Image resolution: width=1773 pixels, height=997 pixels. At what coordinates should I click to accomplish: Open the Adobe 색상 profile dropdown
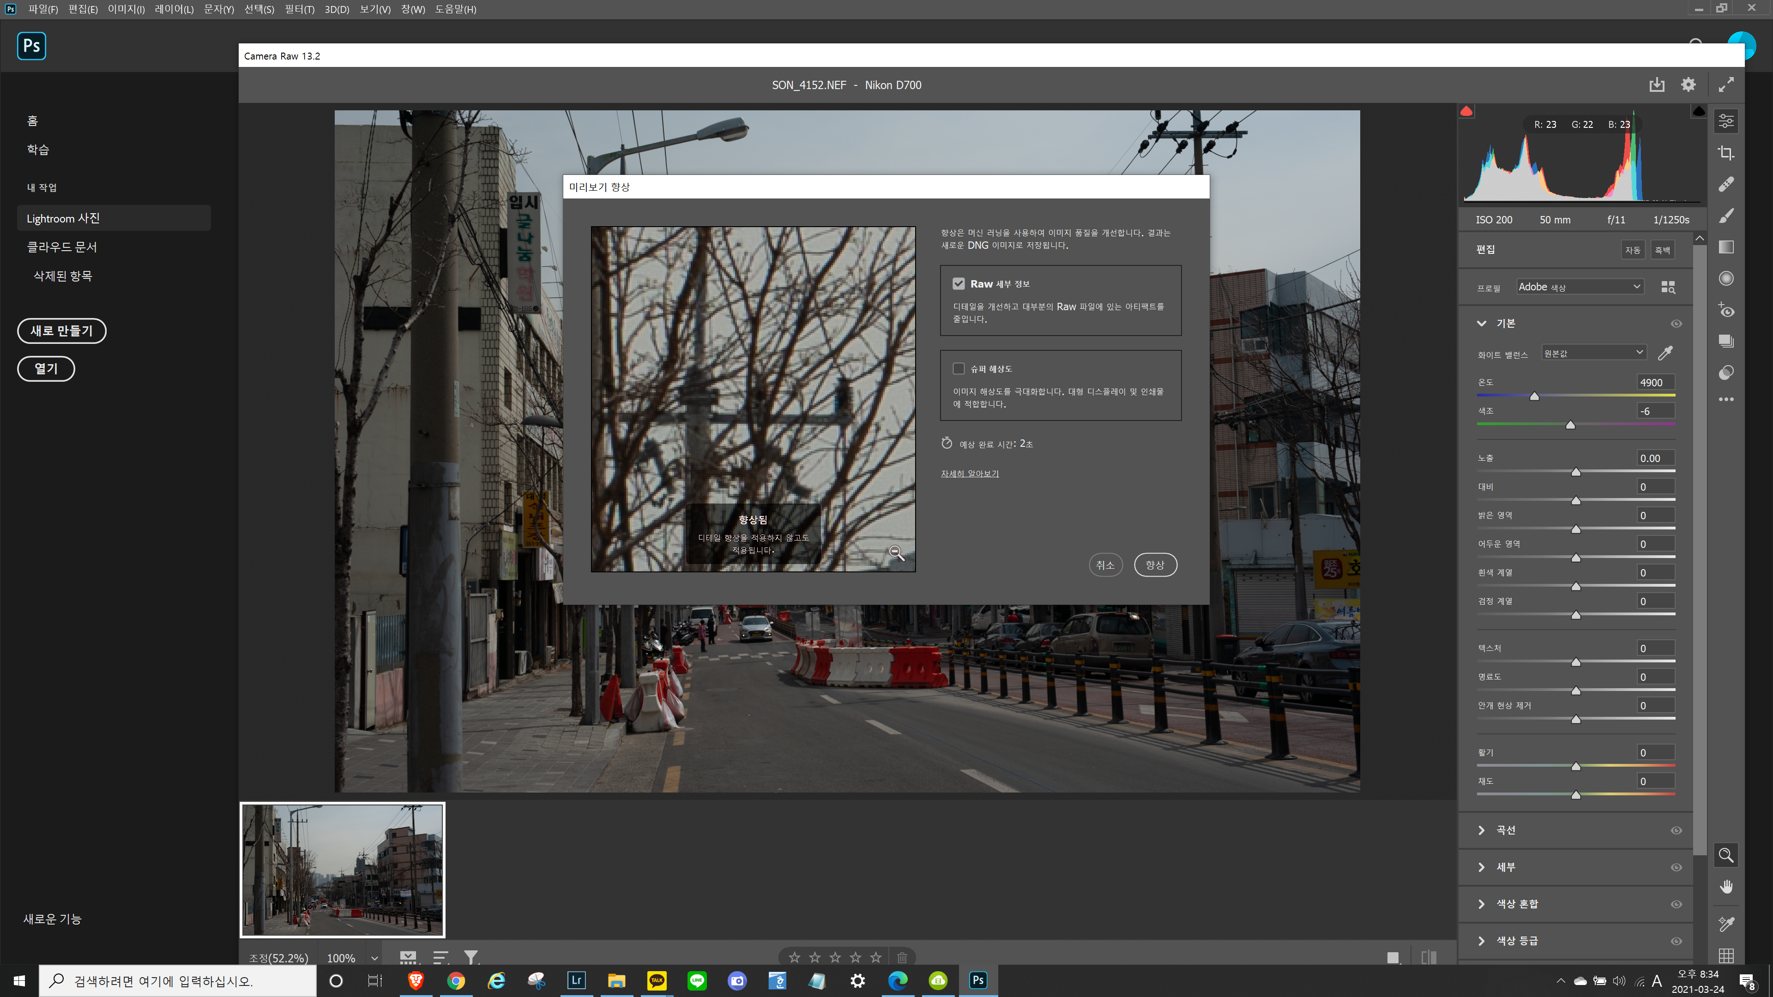[x=1580, y=287]
